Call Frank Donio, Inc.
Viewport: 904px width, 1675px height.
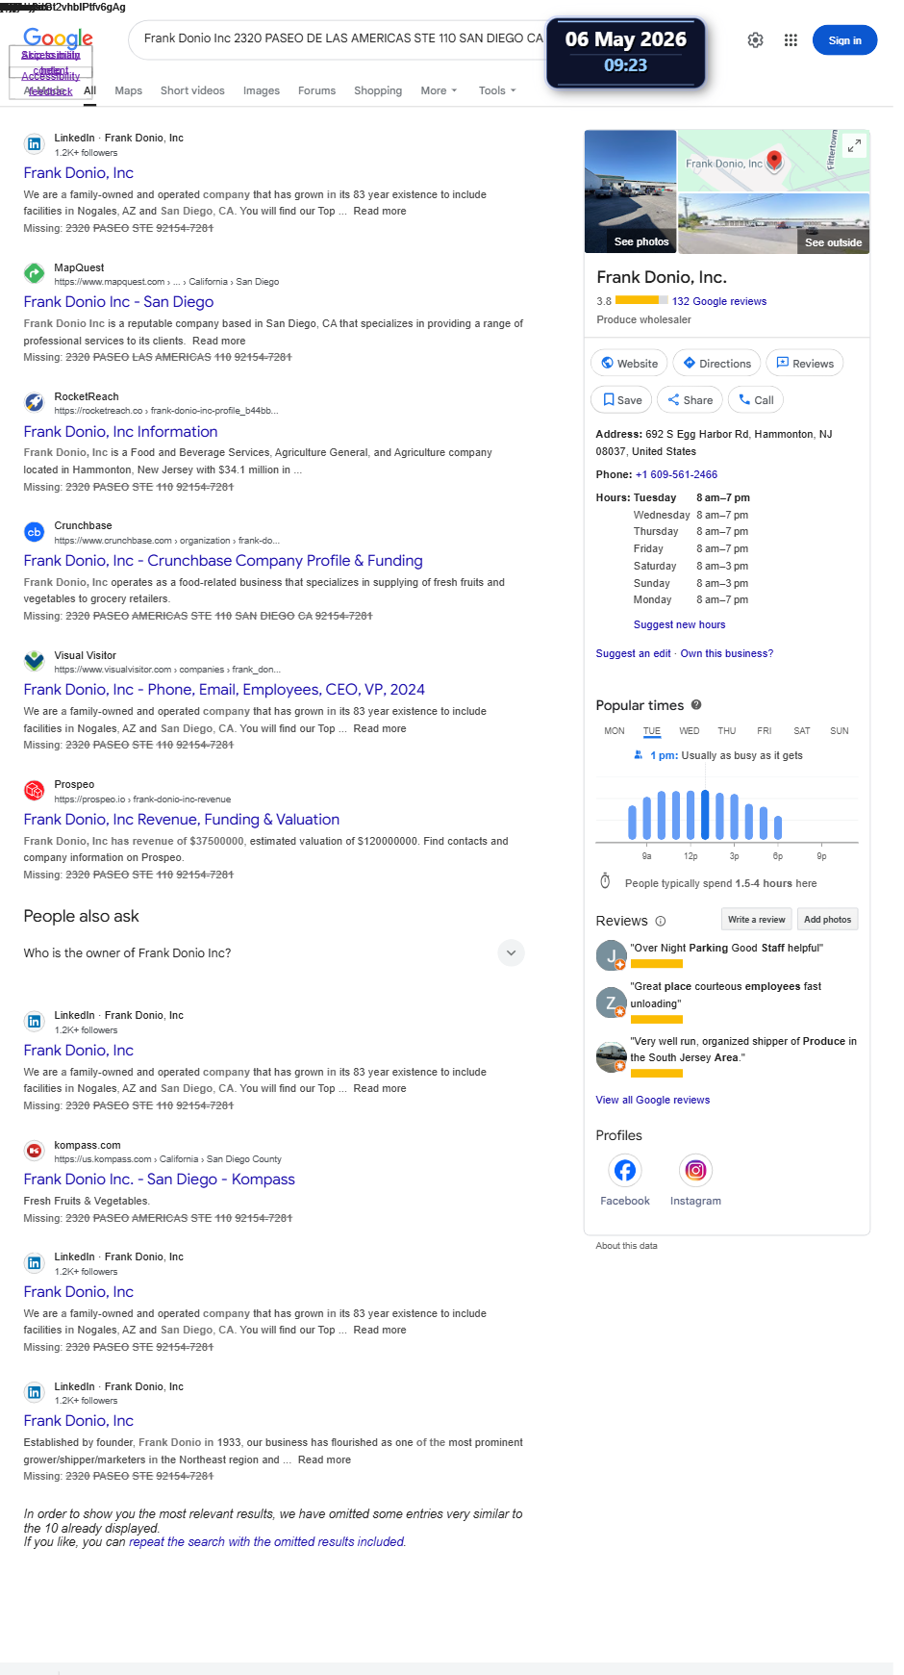point(756,399)
